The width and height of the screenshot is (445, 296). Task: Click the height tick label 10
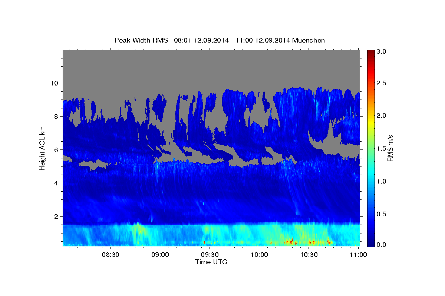click(x=55, y=83)
